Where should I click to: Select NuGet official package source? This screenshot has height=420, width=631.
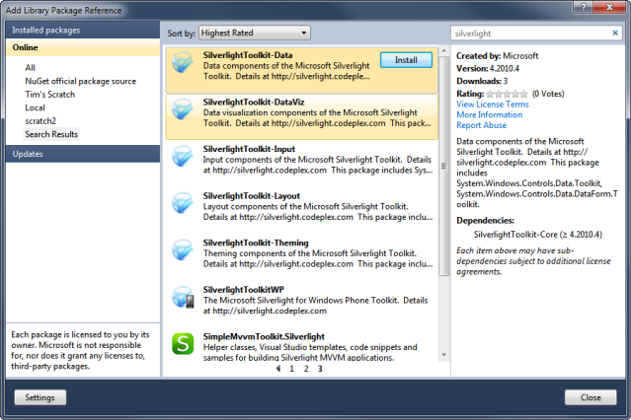pos(81,81)
